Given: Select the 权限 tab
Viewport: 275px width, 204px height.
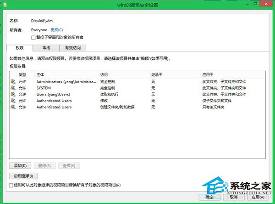Looking at the screenshot, I should coord(19,48).
